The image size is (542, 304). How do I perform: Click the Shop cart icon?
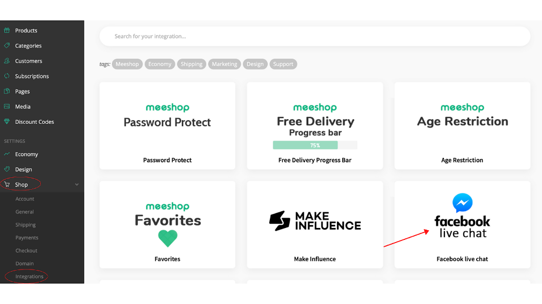7,184
